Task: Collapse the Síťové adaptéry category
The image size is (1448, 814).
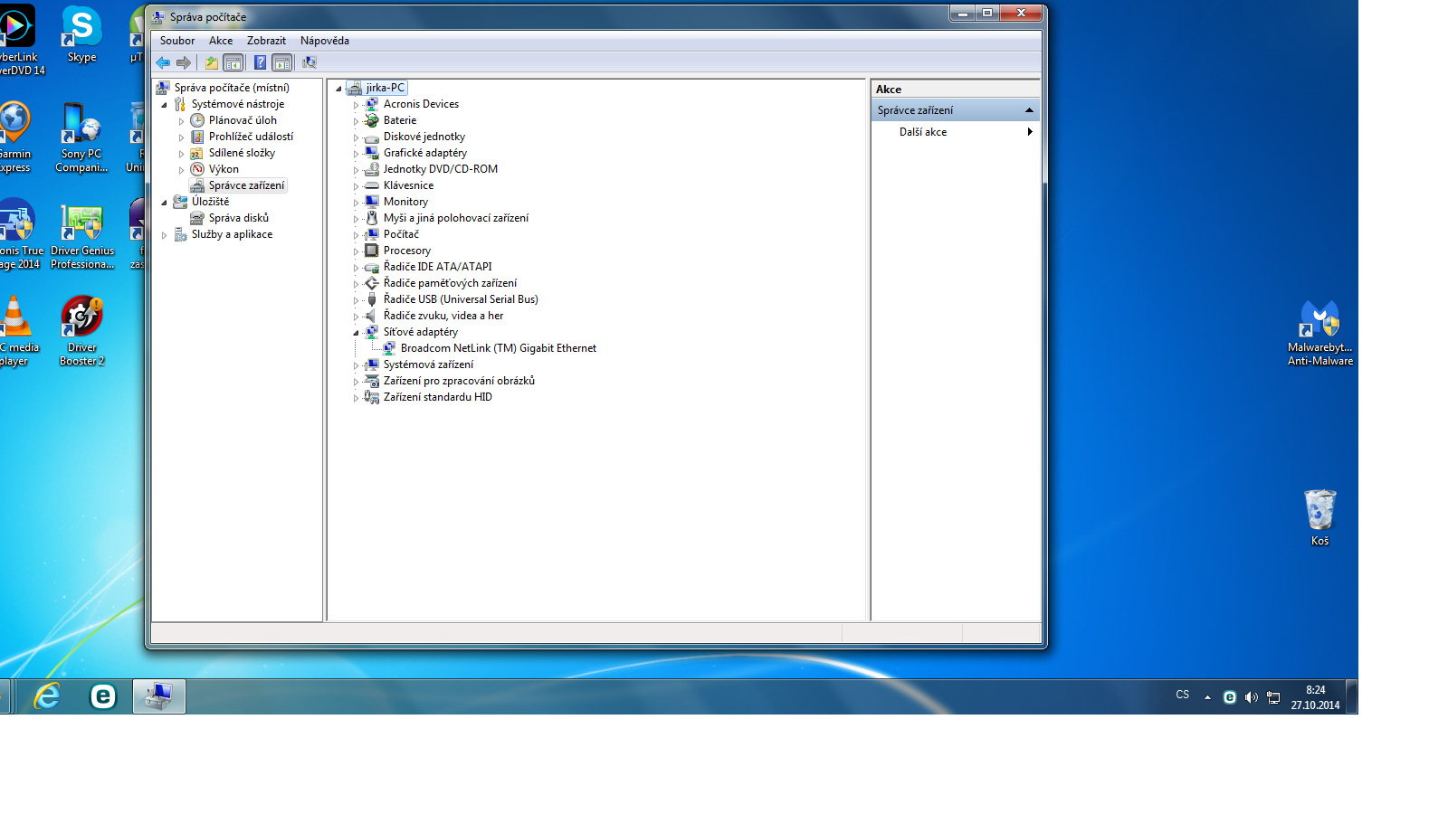Action: click(x=356, y=333)
